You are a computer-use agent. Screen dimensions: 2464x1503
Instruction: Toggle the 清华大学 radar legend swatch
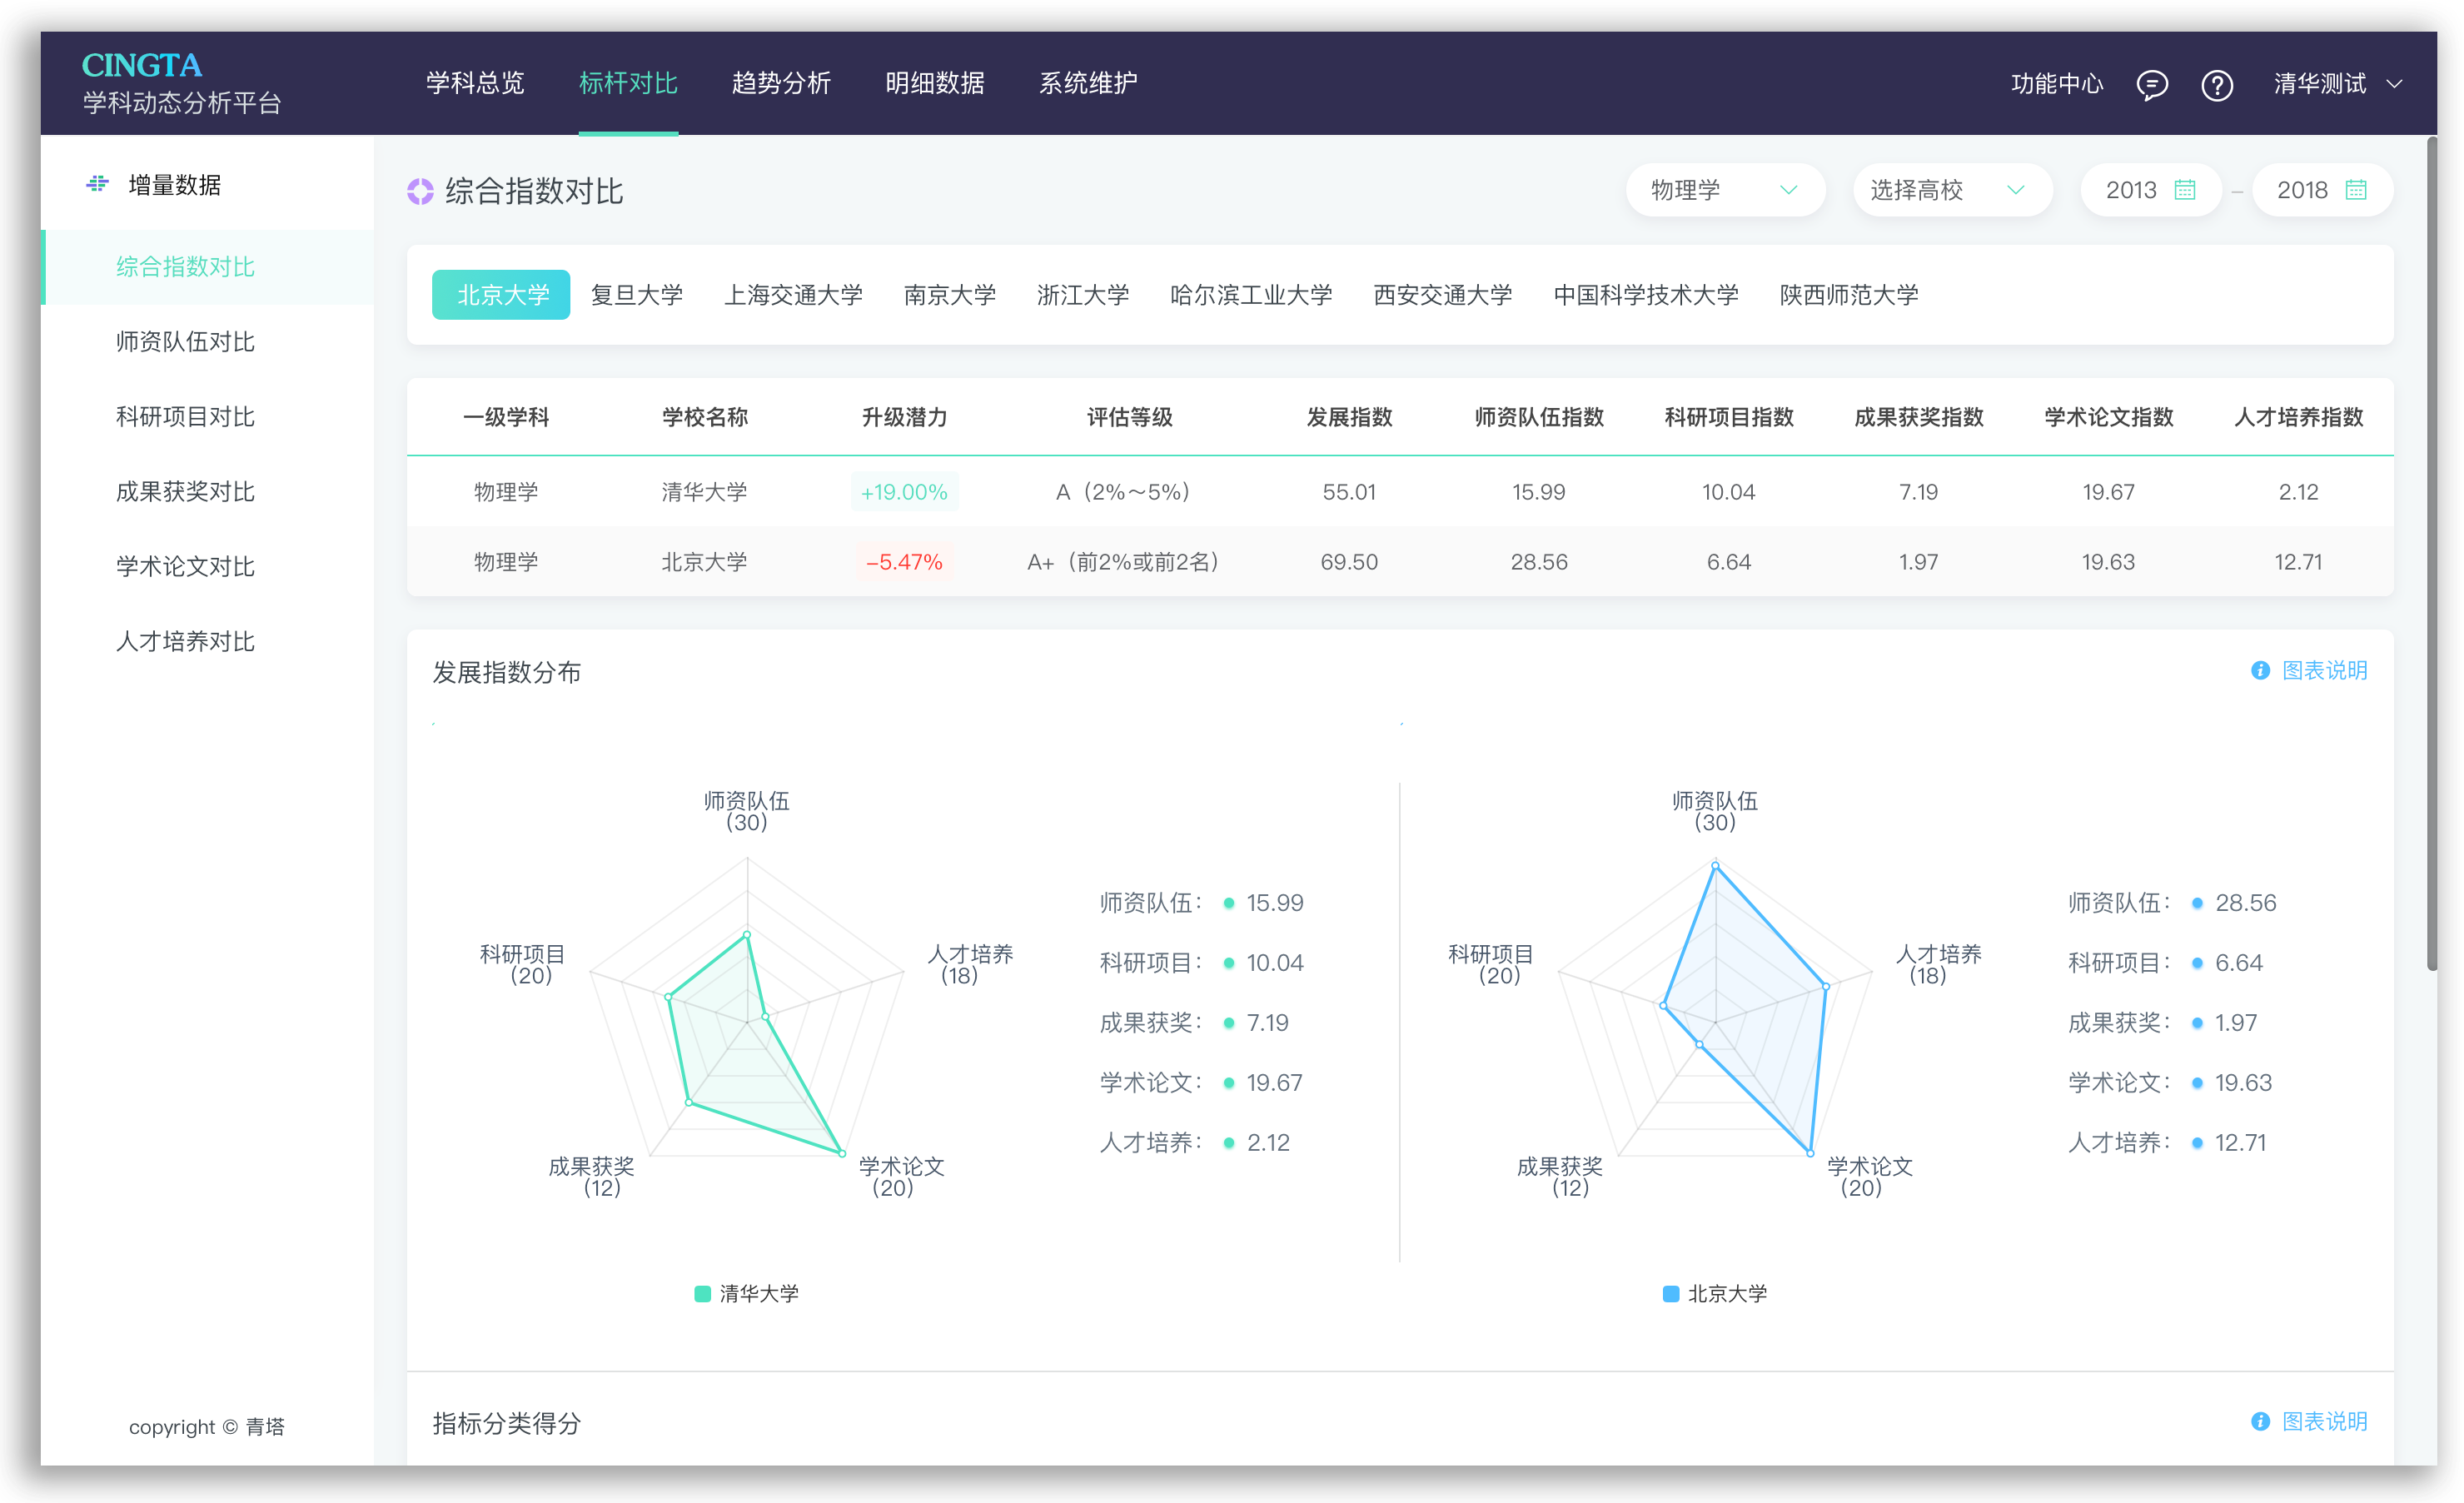coord(702,1293)
